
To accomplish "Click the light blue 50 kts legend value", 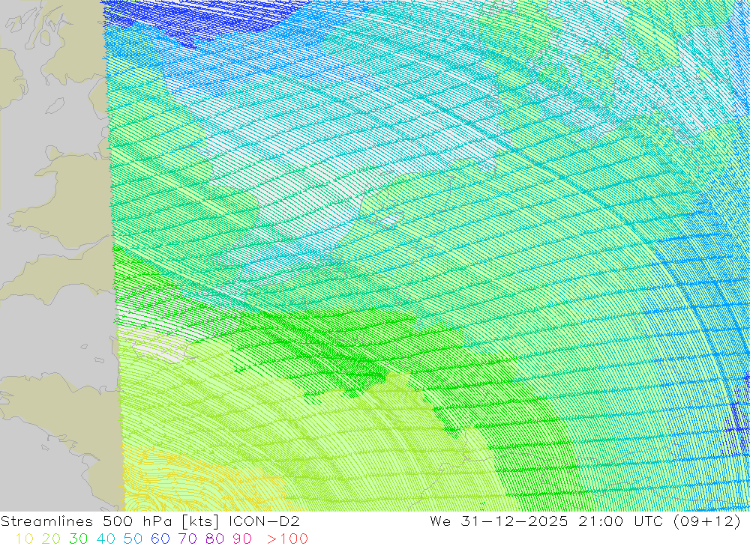I will click(133, 539).
